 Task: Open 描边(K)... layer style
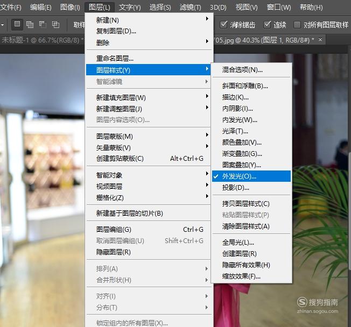click(251, 97)
